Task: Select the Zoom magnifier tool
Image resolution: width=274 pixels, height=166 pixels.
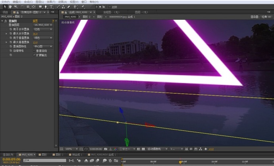Action: [x=16, y=7]
